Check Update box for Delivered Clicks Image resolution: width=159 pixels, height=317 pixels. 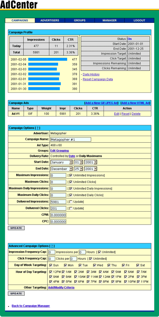pyautogui.click(x=71, y=208)
